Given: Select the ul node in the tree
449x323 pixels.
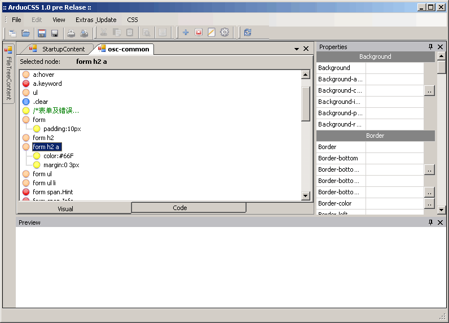Looking at the screenshot, I should point(35,93).
